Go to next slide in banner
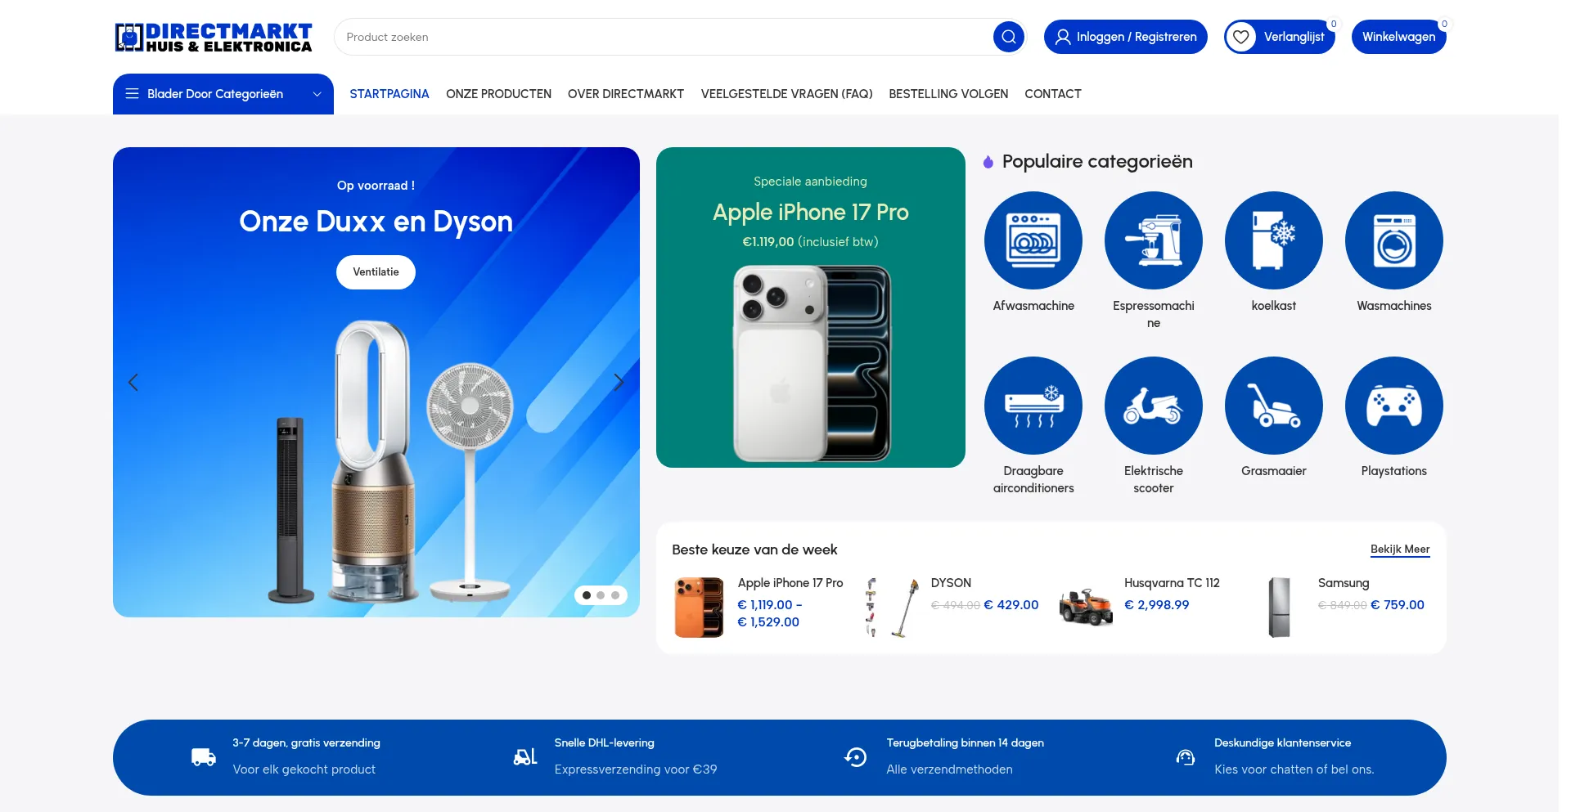This screenshot has width=1571, height=812. click(619, 382)
